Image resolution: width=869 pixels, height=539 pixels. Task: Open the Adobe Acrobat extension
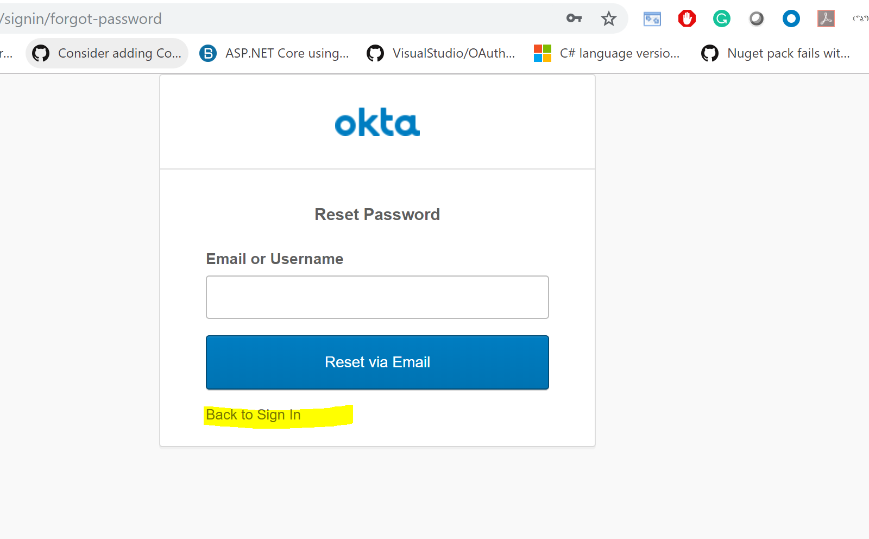tap(826, 18)
